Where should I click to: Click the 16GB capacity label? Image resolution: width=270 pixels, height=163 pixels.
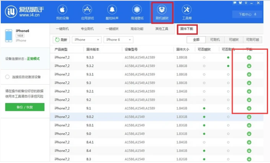point(20,36)
